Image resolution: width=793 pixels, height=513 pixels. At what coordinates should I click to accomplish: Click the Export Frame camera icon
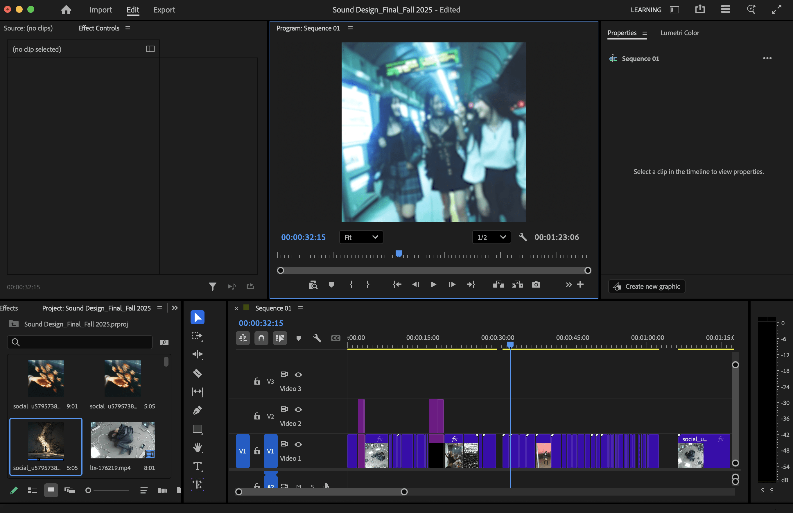(x=536, y=284)
